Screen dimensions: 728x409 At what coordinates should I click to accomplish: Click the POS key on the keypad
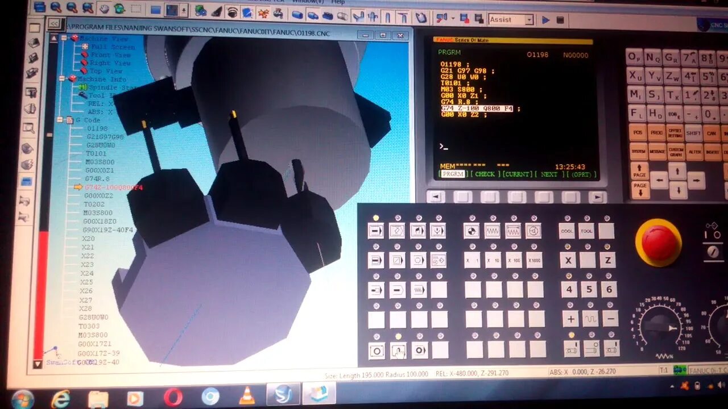pos(638,133)
